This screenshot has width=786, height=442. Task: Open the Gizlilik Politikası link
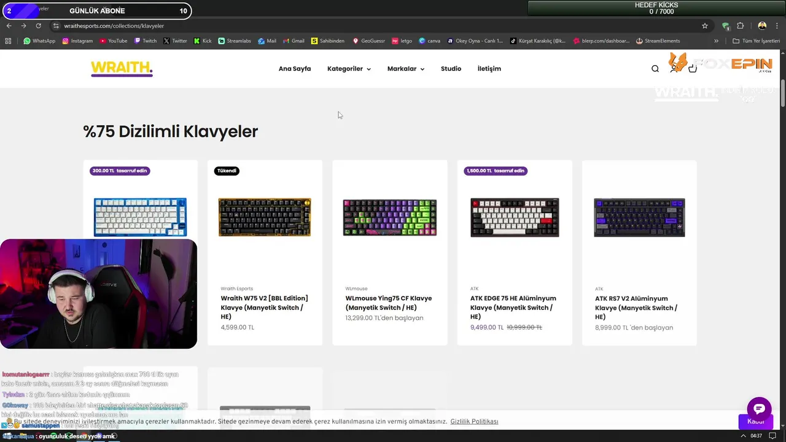(x=474, y=422)
